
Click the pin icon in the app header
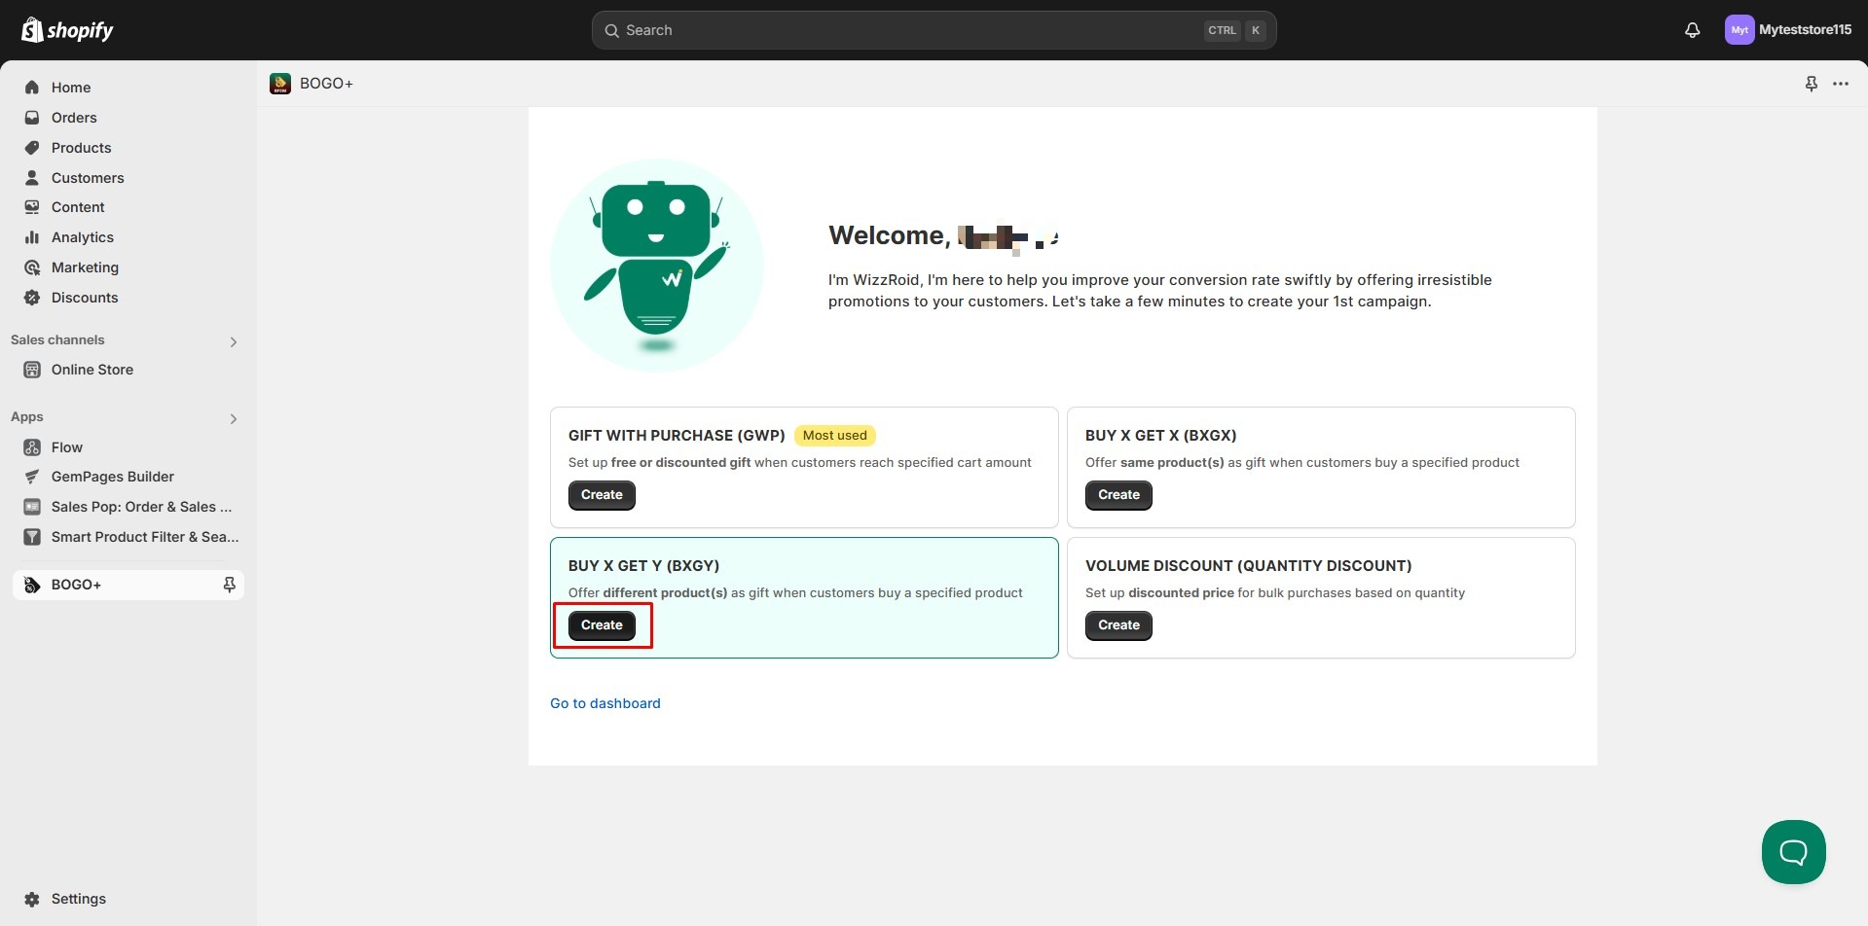point(1811,84)
